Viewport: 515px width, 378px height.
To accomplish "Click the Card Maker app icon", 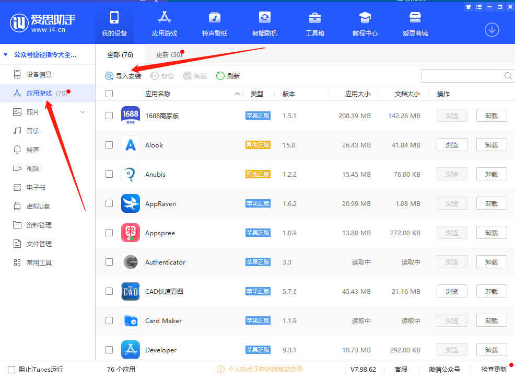I will pyautogui.click(x=131, y=320).
